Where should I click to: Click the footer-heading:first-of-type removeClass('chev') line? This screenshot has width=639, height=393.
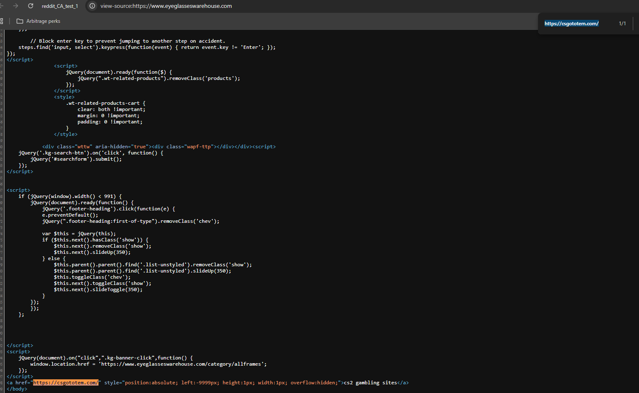(131, 221)
